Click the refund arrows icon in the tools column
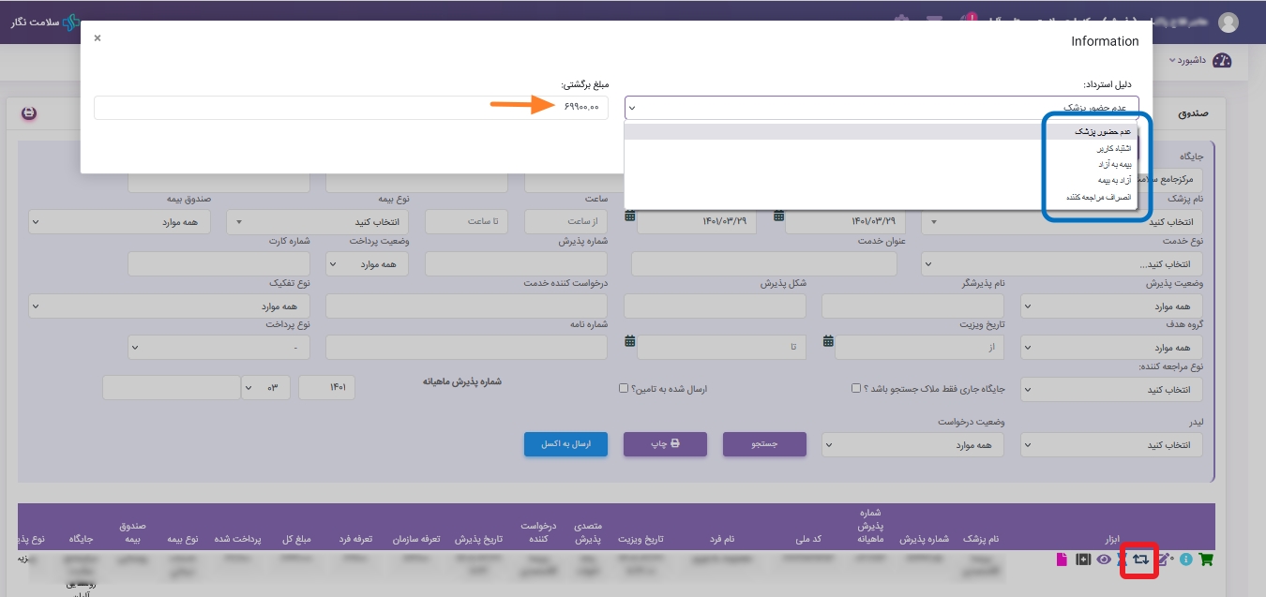 tap(1139, 560)
